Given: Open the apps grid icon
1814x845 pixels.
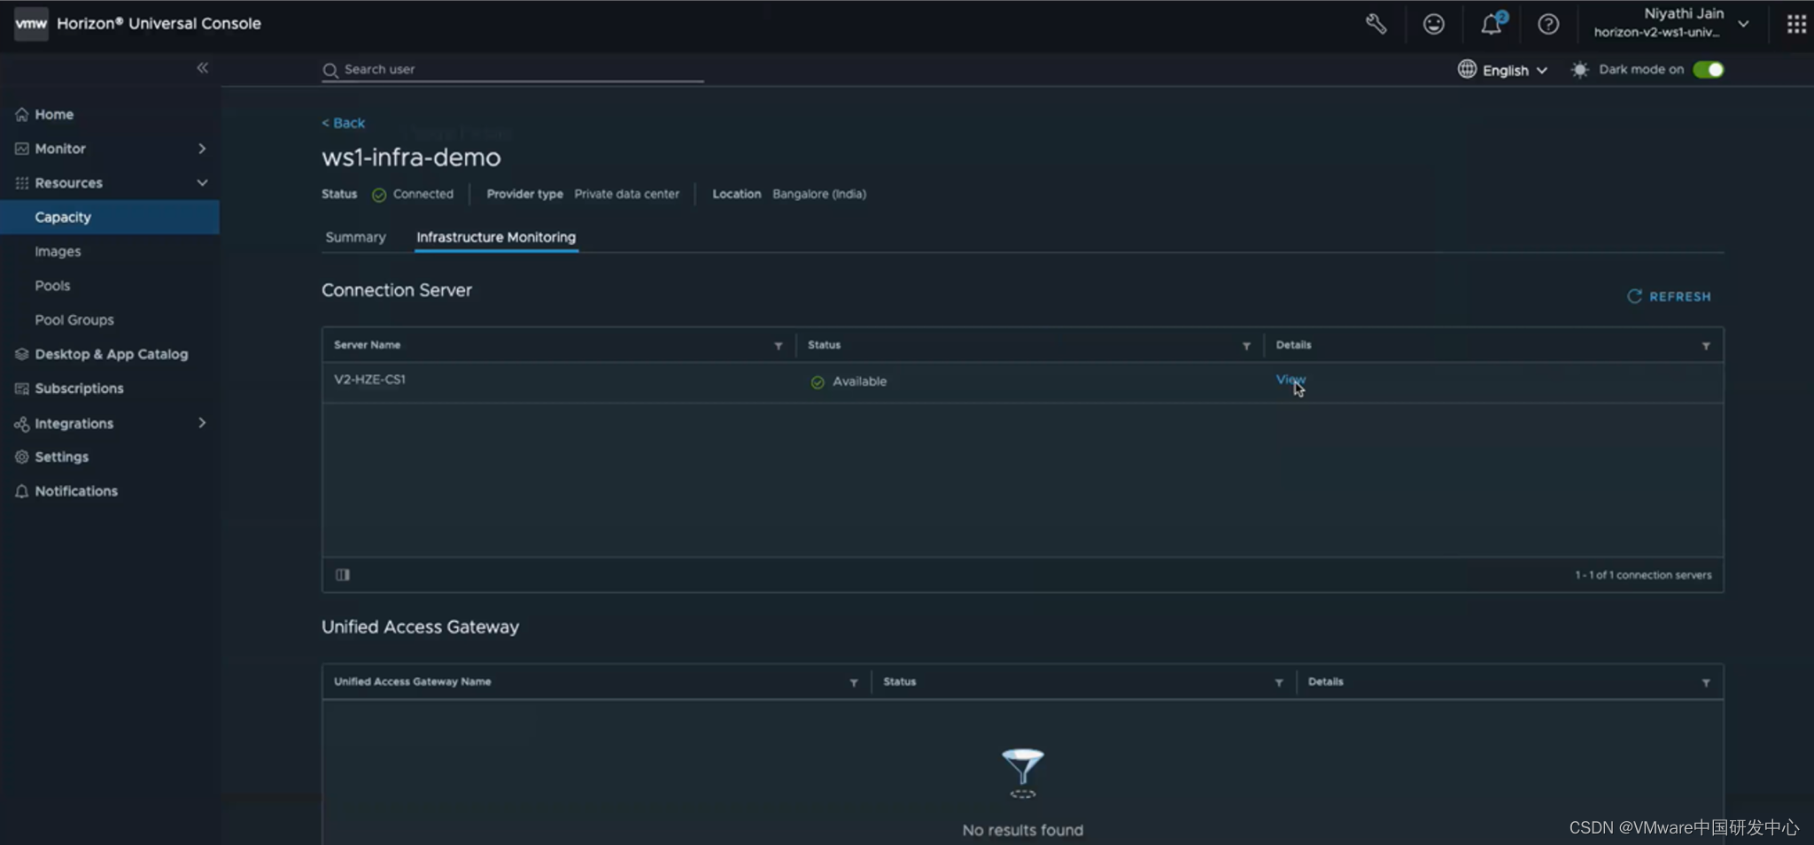Looking at the screenshot, I should [1796, 24].
